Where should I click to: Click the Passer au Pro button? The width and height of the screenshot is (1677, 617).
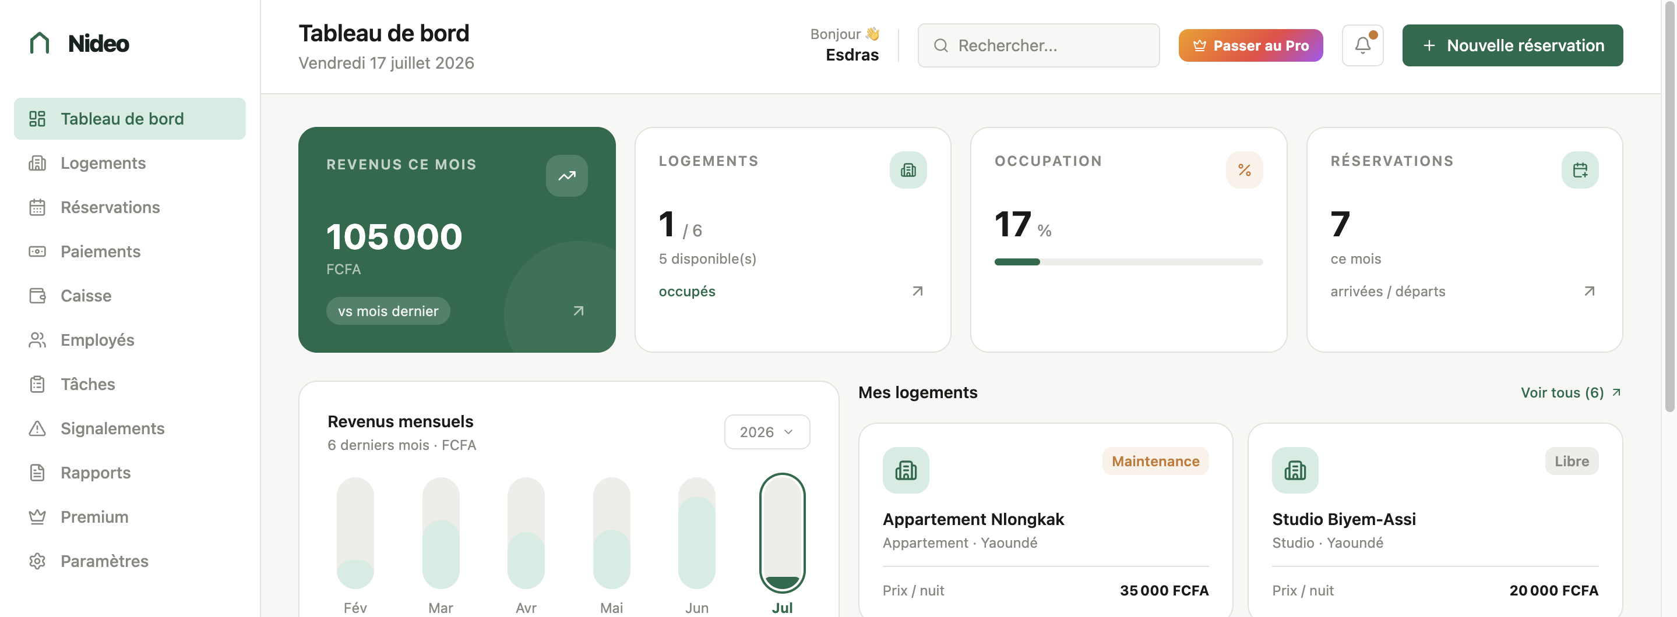1250,45
